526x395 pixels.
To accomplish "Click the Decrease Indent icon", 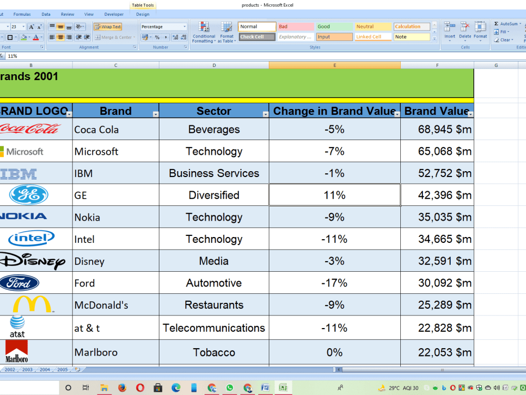I will point(79,37).
